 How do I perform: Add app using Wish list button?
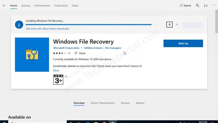[183, 43]
